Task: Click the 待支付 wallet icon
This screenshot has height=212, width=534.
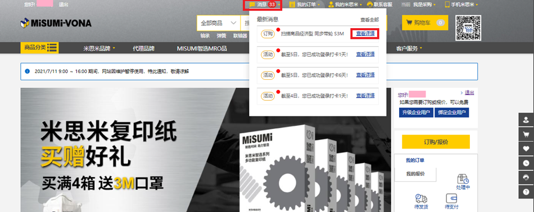Action: pos(451,199)
